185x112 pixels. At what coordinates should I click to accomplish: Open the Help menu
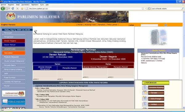click(x=47, y=5)
